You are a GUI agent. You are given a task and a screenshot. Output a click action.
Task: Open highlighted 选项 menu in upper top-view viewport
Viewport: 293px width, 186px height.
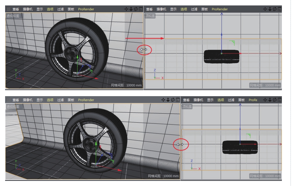(x=183, y=9)
